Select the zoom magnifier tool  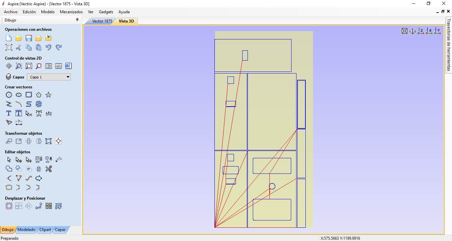19,66
